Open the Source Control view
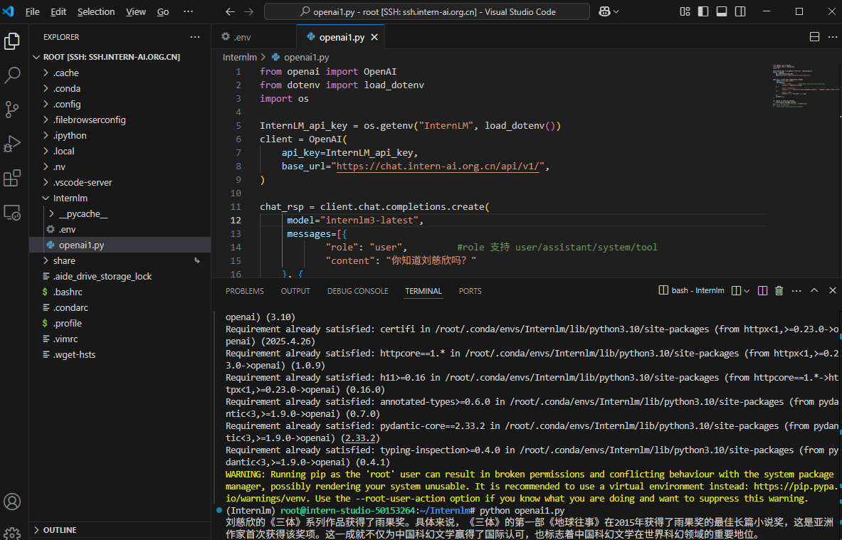Screen dimensions: 842x540 12,110
